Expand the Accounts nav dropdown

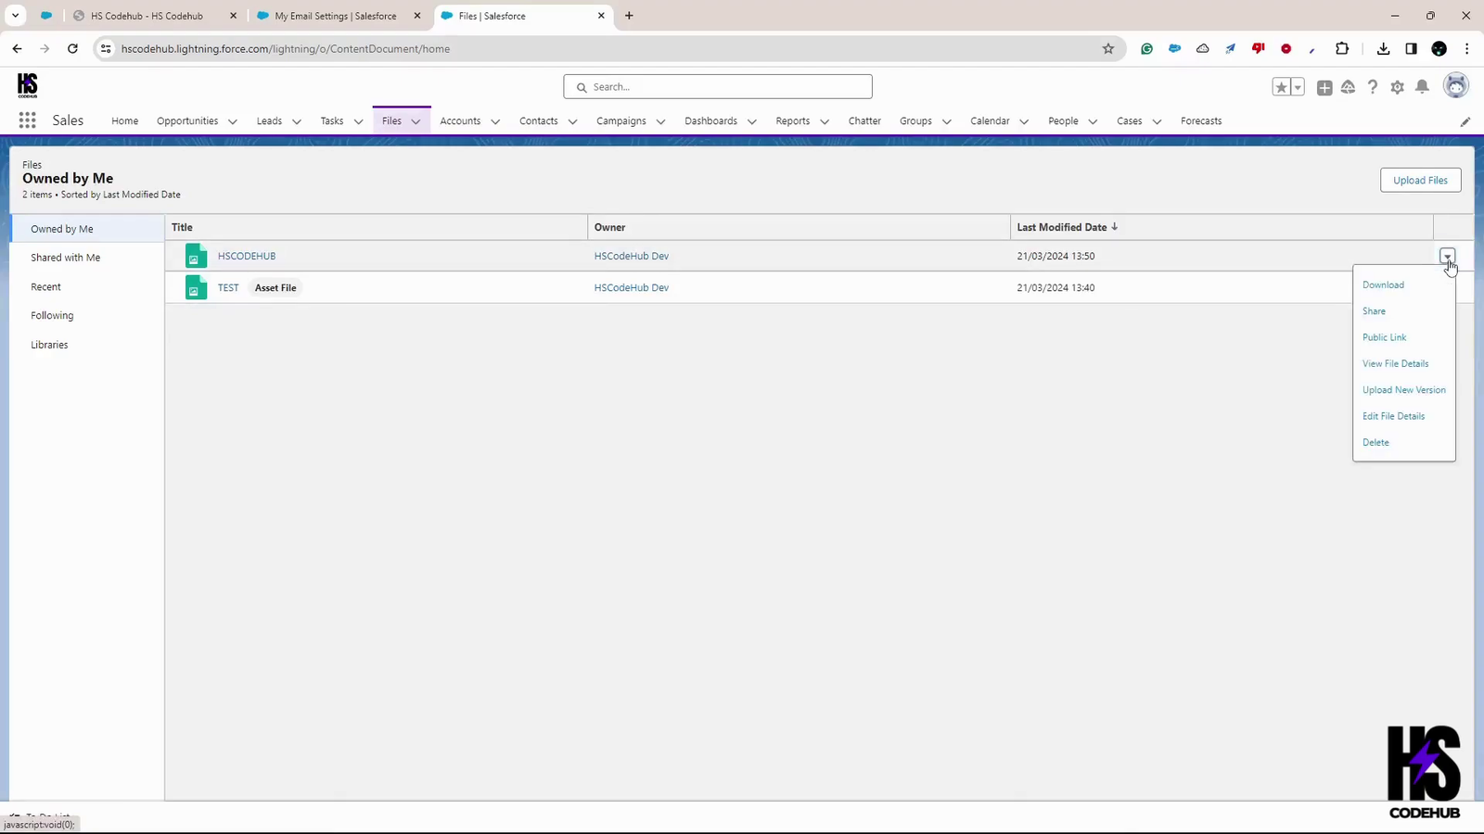tap(494, 121)
